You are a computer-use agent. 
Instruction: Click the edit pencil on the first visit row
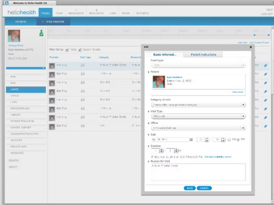pyautogui.click(x=265, y=65)
